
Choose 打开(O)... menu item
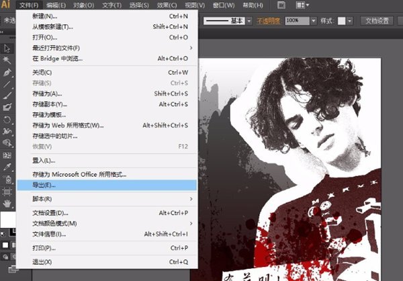(107, 38)
